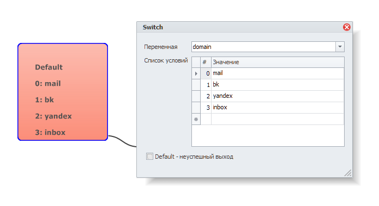Select row number 0 cell
379x206 pixels.
(206, 73)
